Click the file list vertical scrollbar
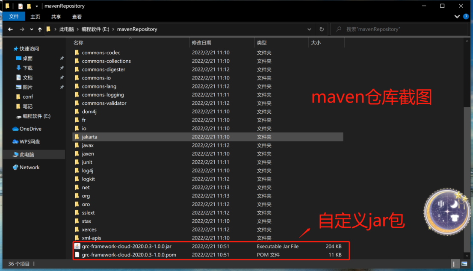The height and width of the screenshot is (271, 473). point(467,179)
